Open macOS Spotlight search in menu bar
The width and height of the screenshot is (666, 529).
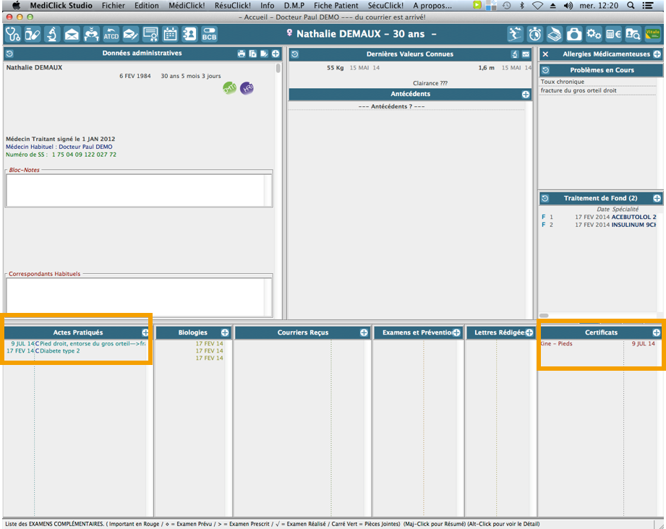point(631,5)
